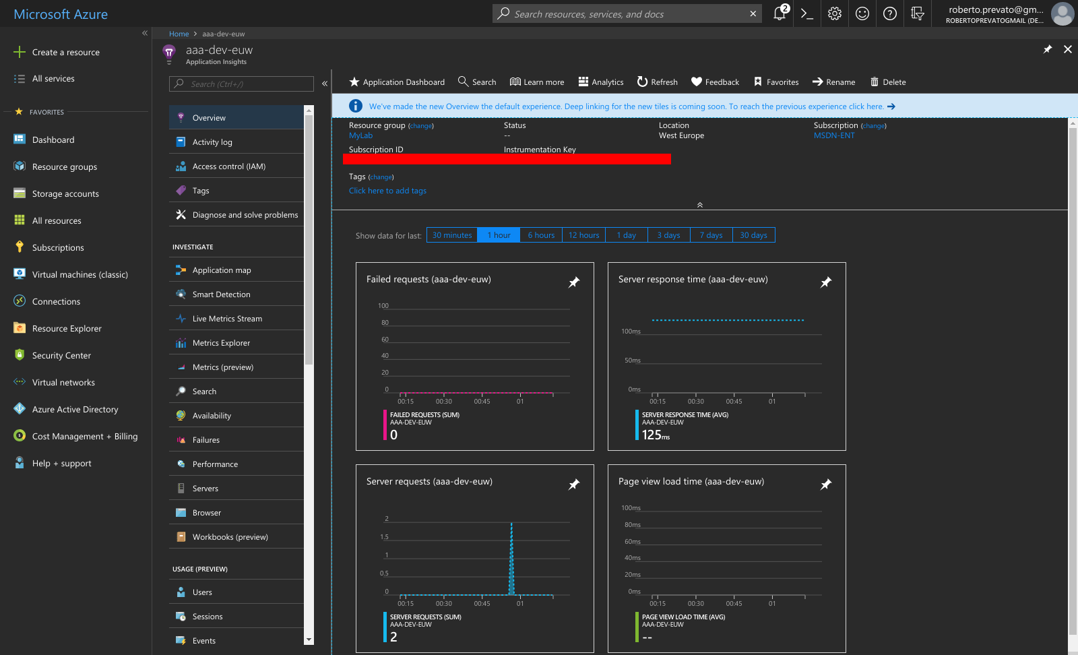Click resource menu scrollbar up arrow
The width and height of the screenshot is (1078, 655).
pyautogui.click(x=309, y=110)
